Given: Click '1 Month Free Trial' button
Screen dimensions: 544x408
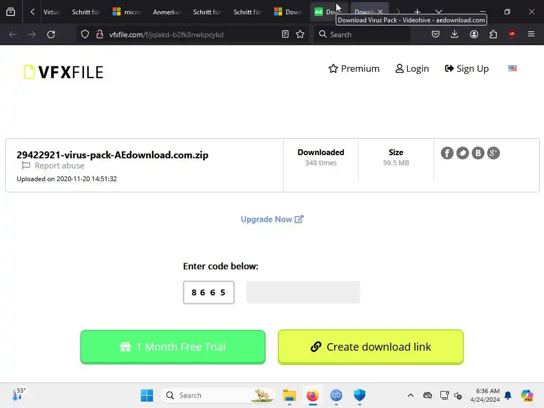Looking at the screenshot, I should pyautogui.click(x=173, y=347).
